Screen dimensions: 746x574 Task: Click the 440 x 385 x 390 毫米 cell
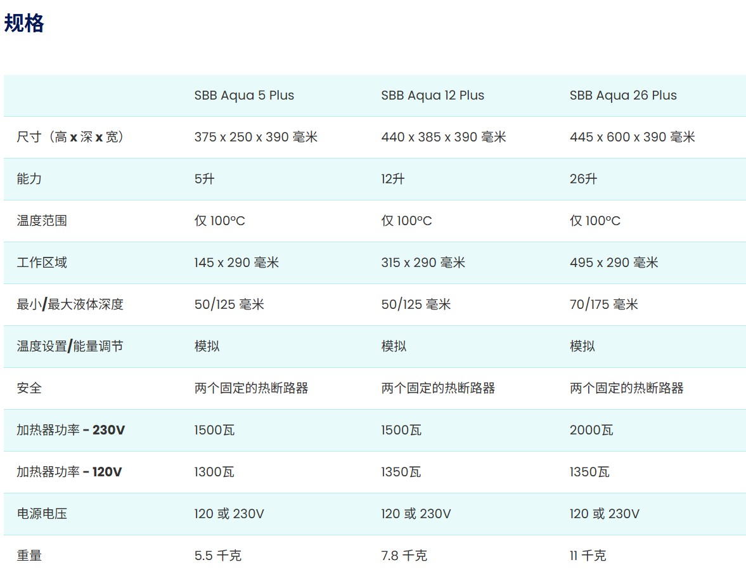point(444,137)
